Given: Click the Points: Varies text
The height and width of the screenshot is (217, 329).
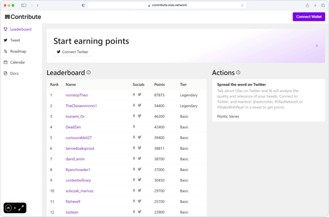Looking at the screenshot, I should point(228,117).
